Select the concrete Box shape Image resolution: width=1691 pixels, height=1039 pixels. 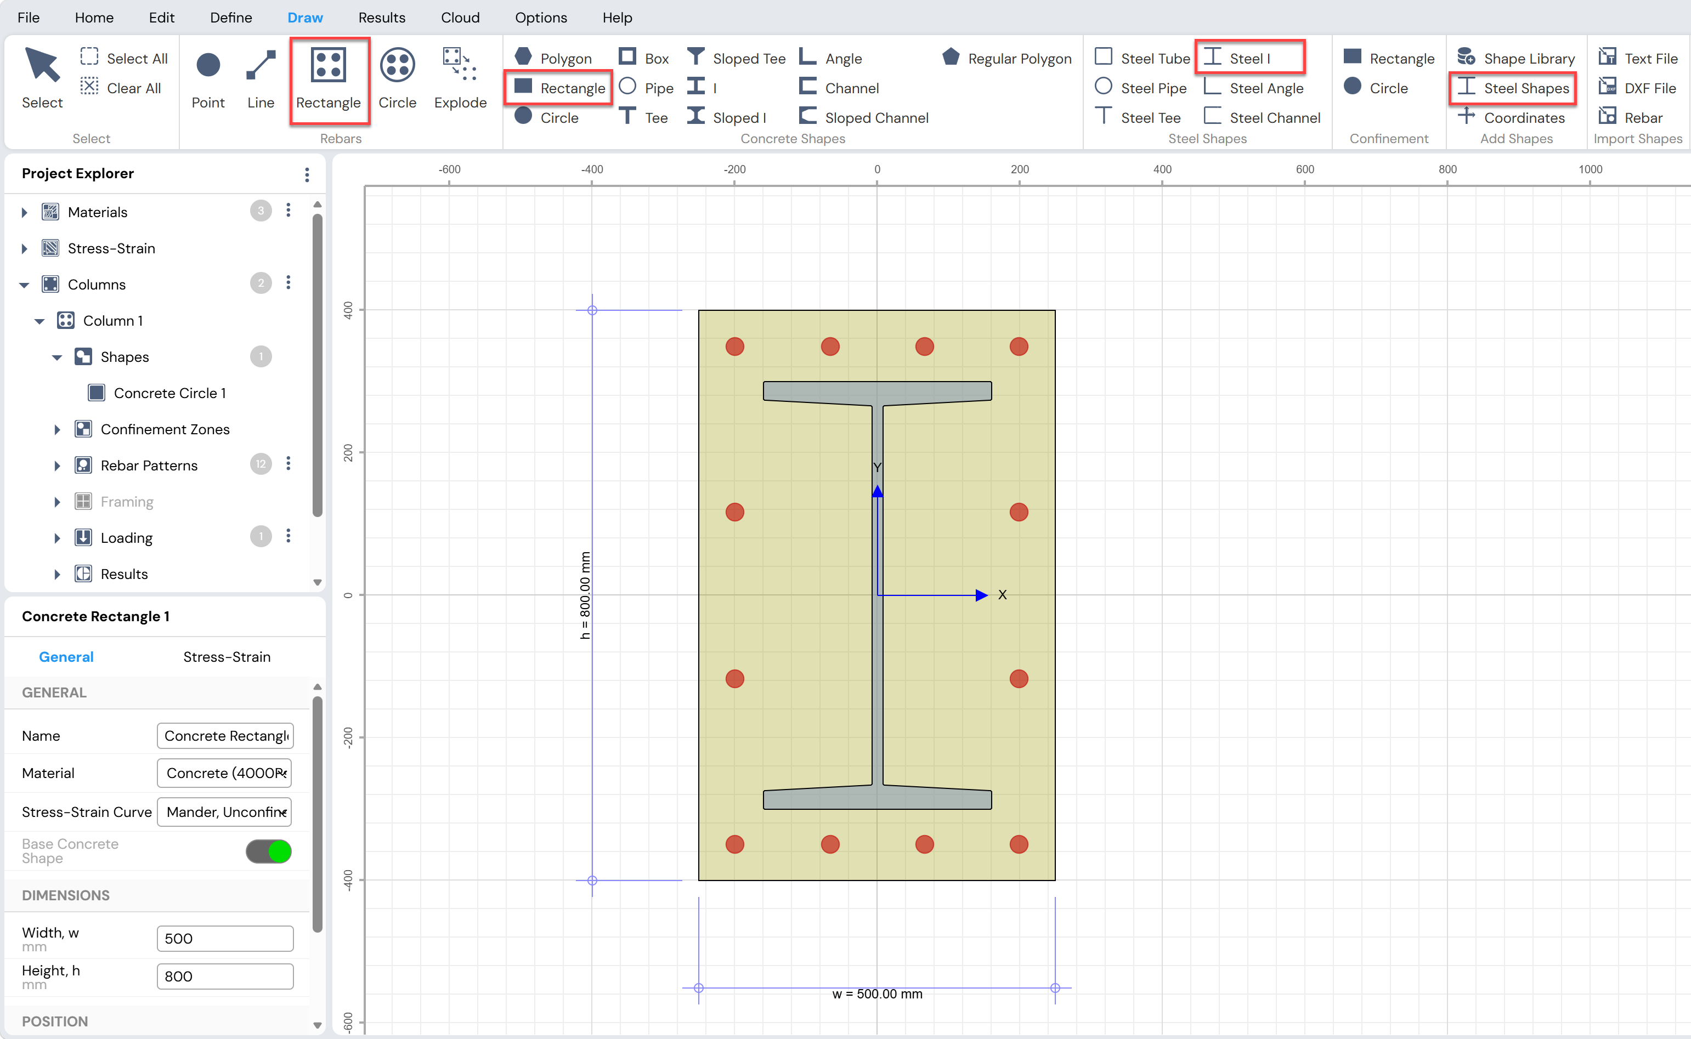click(x=643, y=59)
